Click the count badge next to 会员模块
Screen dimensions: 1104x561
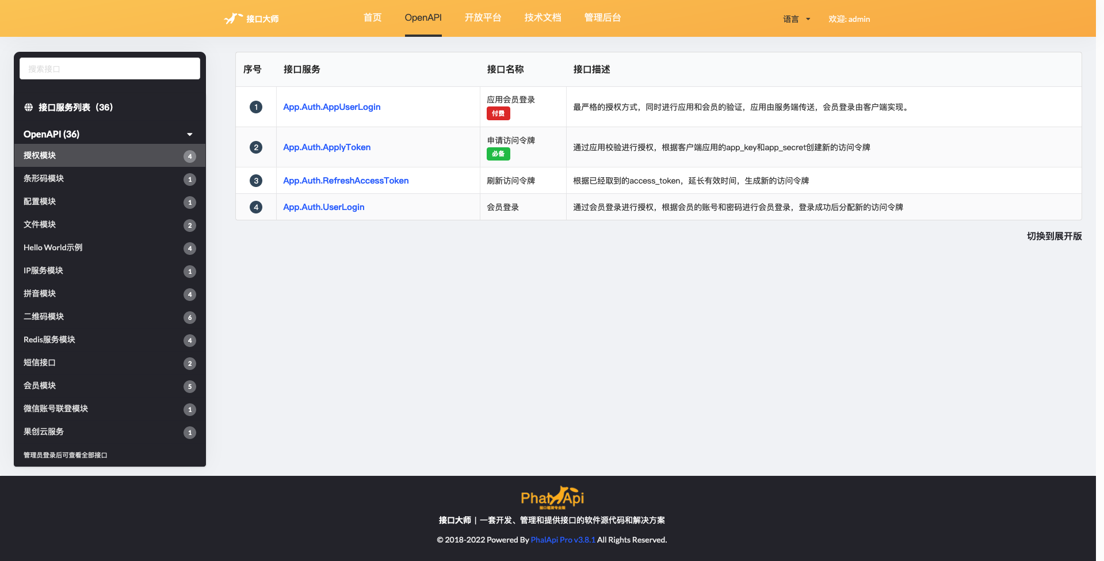tap(190, 386)
